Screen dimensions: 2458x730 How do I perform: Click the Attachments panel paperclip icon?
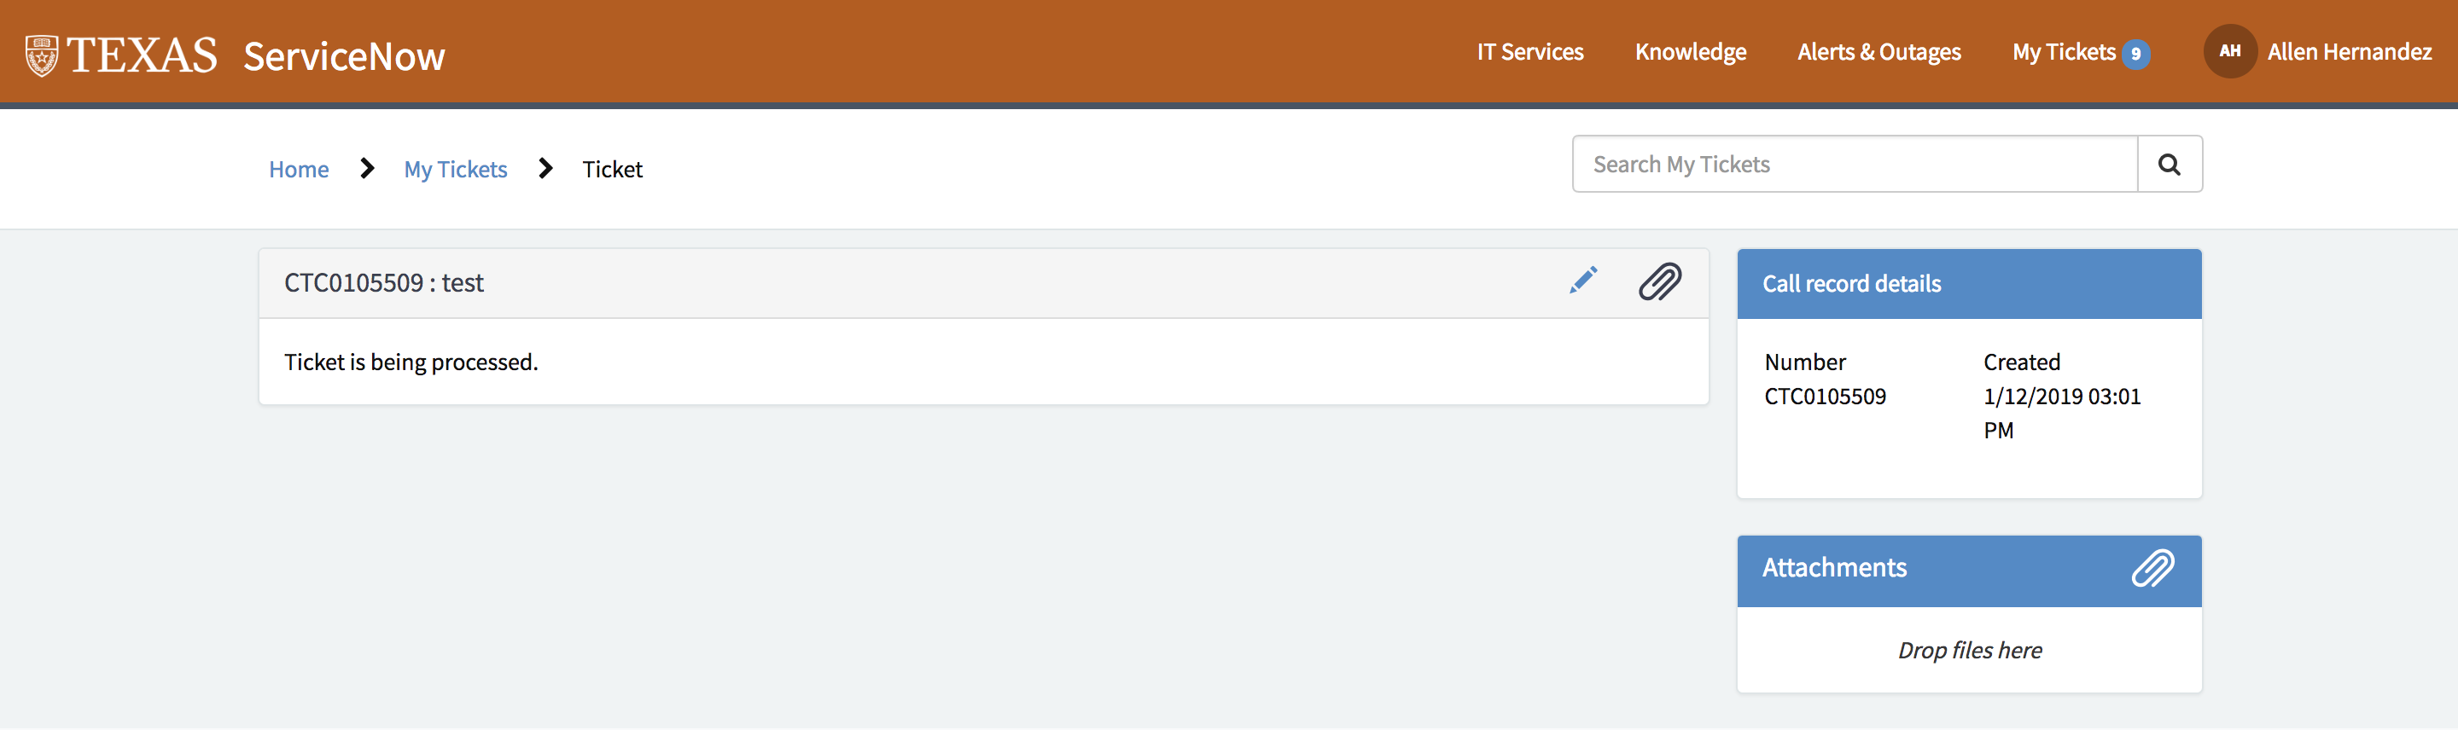pos(2152,568)
